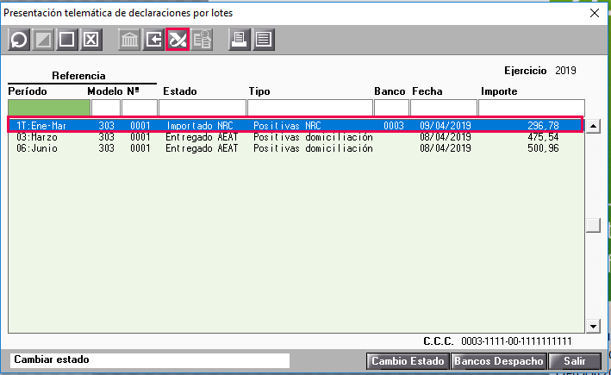The width and height of the screenshot is (611, 375).
Task: Click bank code 0003 in first row
Action: (x=394, y=126)
